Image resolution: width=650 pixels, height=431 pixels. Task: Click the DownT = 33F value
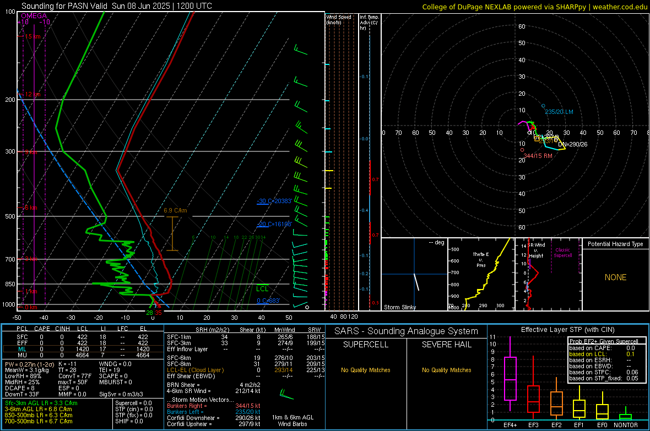point(22,394)
